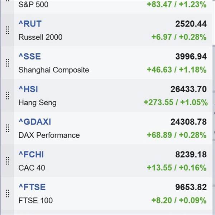
Task: Click the DAX Performance label
Action: point(49,135)
